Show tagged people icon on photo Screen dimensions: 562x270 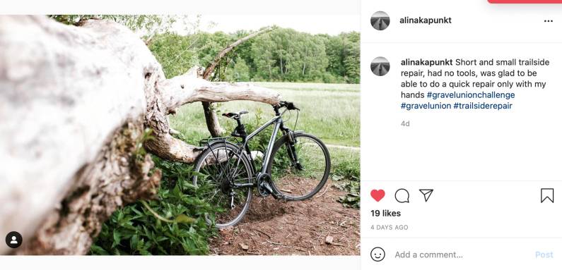(14, 240)
